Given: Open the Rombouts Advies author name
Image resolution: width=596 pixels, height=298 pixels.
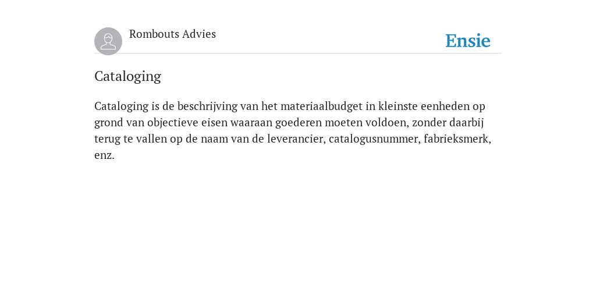Looking at the screenshot, I should click(x=172, y=34).
